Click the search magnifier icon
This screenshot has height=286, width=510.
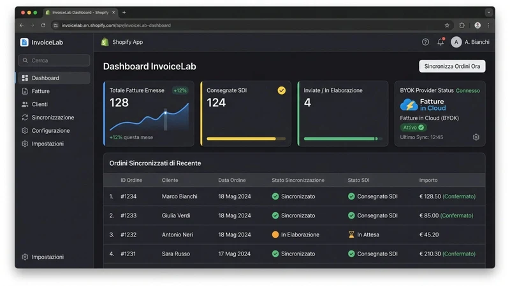click(x=25, y=60)
